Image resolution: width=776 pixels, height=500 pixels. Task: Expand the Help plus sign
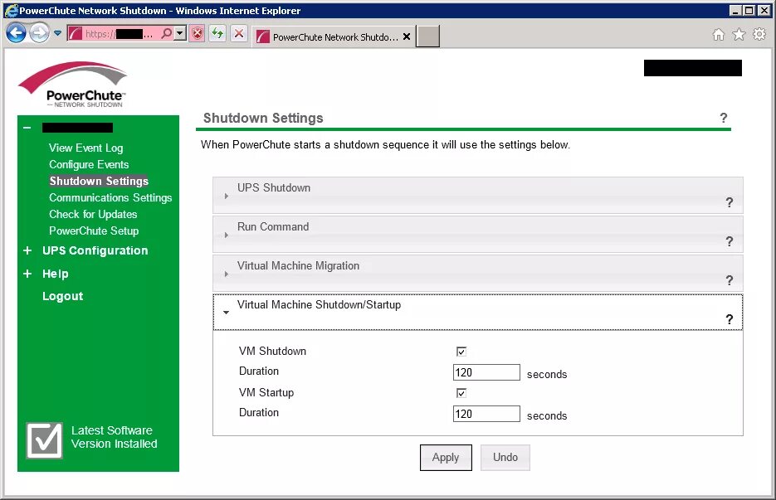coord(27,274)
